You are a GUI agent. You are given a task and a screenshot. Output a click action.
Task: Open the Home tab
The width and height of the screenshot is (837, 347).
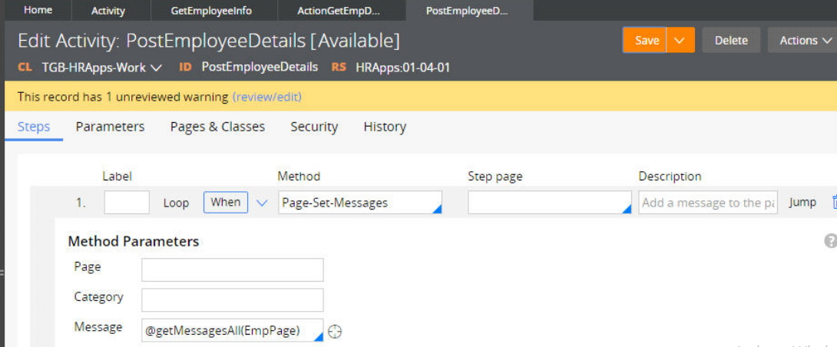point(38,11)
